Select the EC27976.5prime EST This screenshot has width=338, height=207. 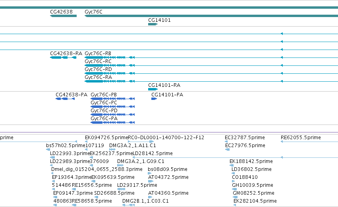coord(227,149)
